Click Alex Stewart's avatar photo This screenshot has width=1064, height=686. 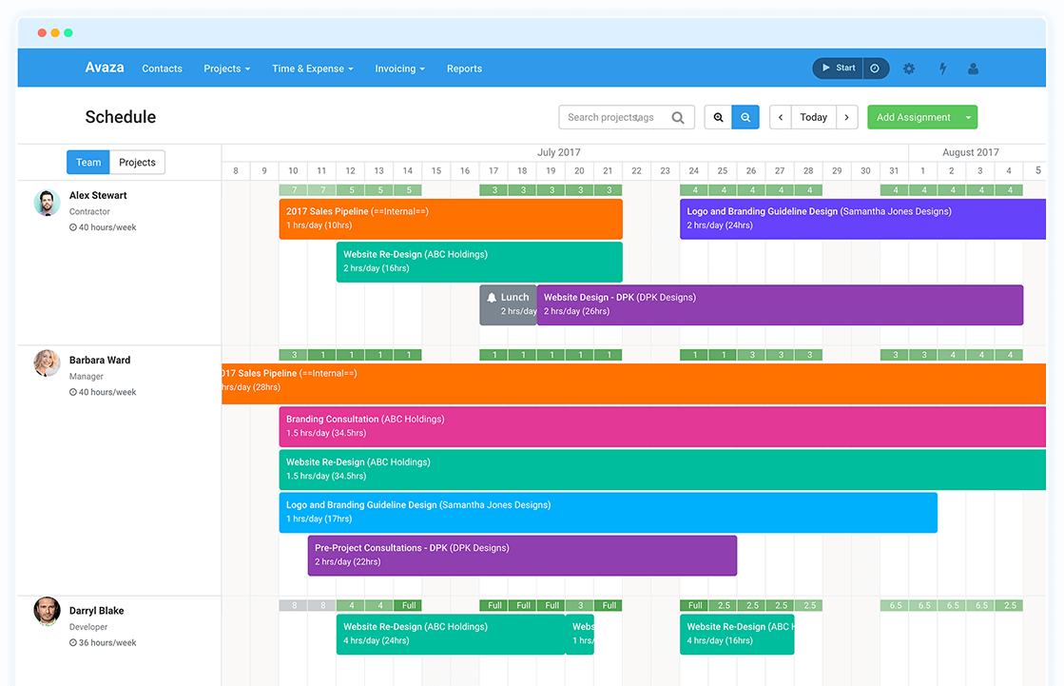pos(48,203)
